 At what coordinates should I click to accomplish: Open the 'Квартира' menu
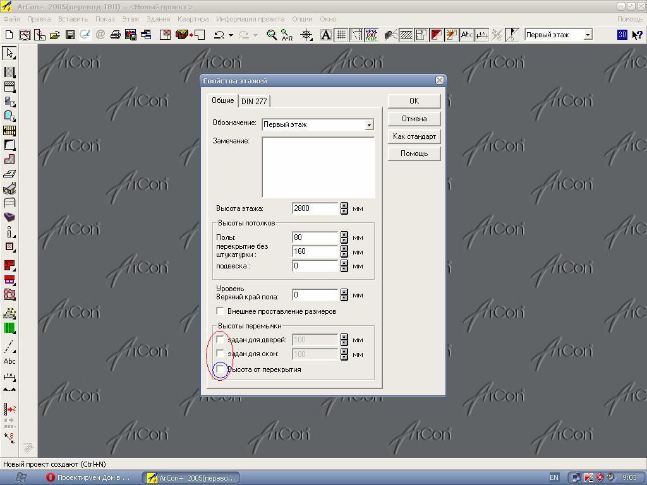[x=193, y=19]
